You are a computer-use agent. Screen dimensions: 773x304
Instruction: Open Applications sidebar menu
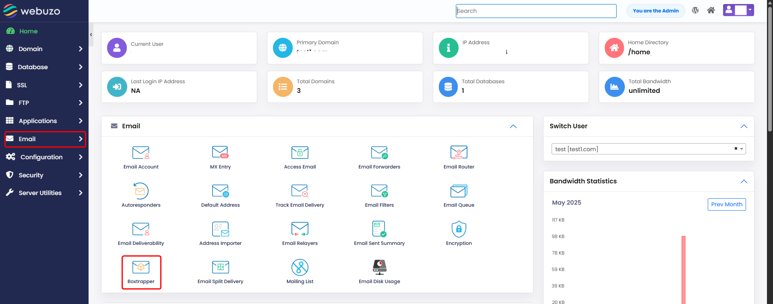[44, 121]
